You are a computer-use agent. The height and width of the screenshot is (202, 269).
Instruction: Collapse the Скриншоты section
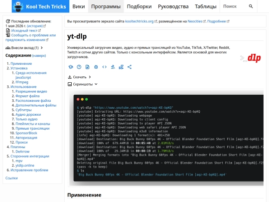click(x=83, y=84)
